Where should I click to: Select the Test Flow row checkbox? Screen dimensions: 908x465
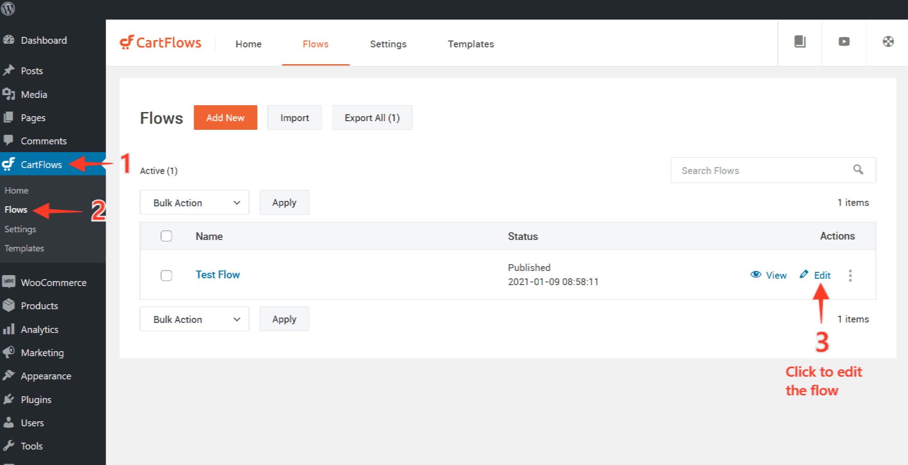pyautogui.click(x=166, y=276)
